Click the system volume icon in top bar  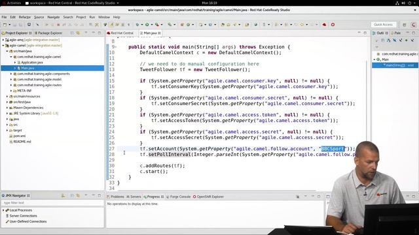click(x=403, y=3)
